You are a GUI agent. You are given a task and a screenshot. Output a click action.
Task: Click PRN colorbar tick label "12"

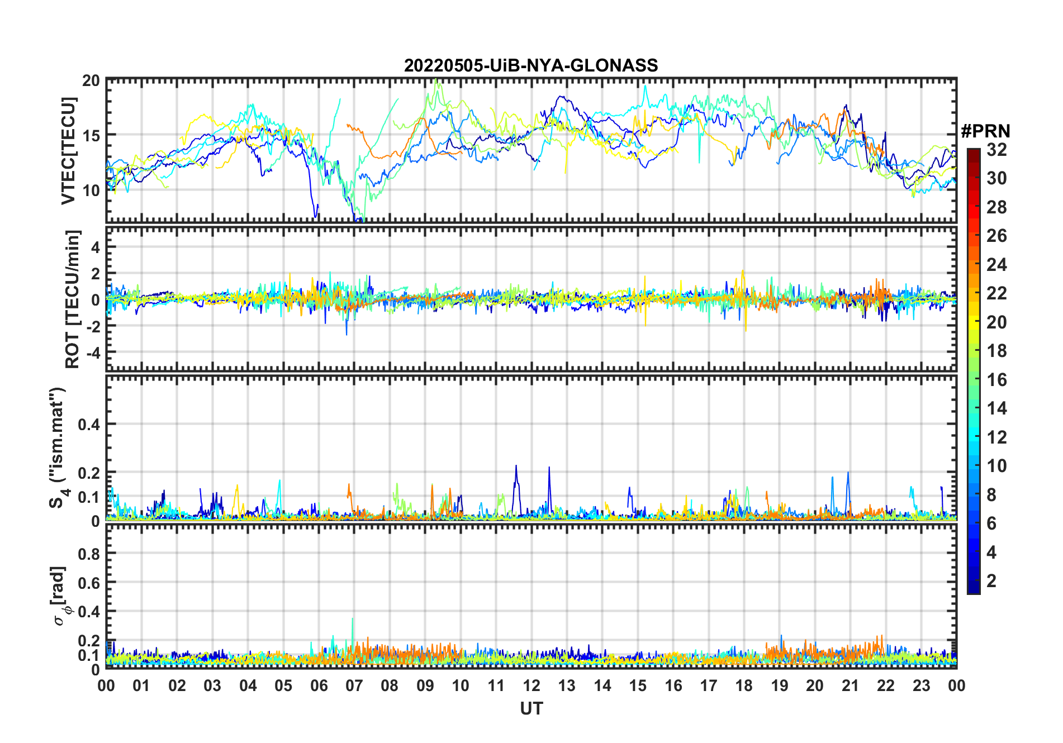click(996, 437)
